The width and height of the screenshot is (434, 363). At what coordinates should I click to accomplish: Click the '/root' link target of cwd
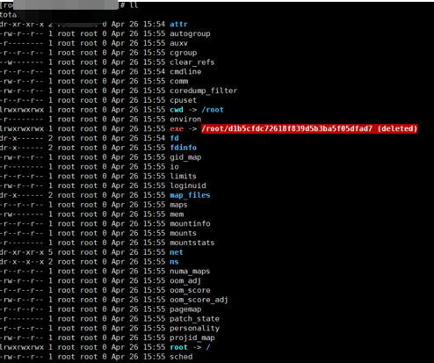pyautogui.click(x=213, y=110)
